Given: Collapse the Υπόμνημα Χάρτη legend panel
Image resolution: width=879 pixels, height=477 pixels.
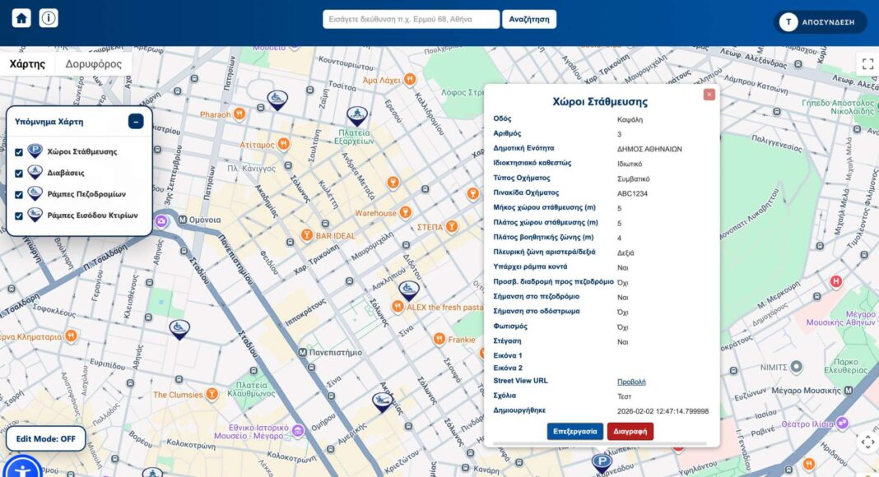Looking at the screenshot, I should [136, 122].
